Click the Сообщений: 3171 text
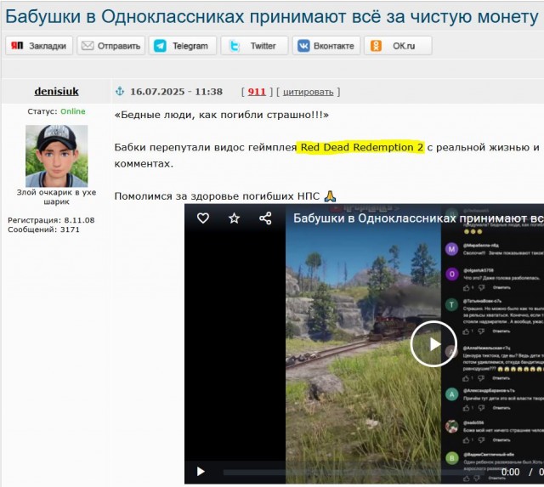 coord(43,229)
